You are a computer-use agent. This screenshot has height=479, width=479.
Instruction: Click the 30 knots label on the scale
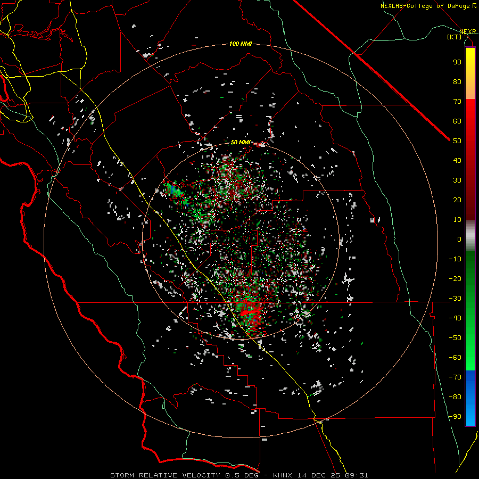tap(457, 180)
